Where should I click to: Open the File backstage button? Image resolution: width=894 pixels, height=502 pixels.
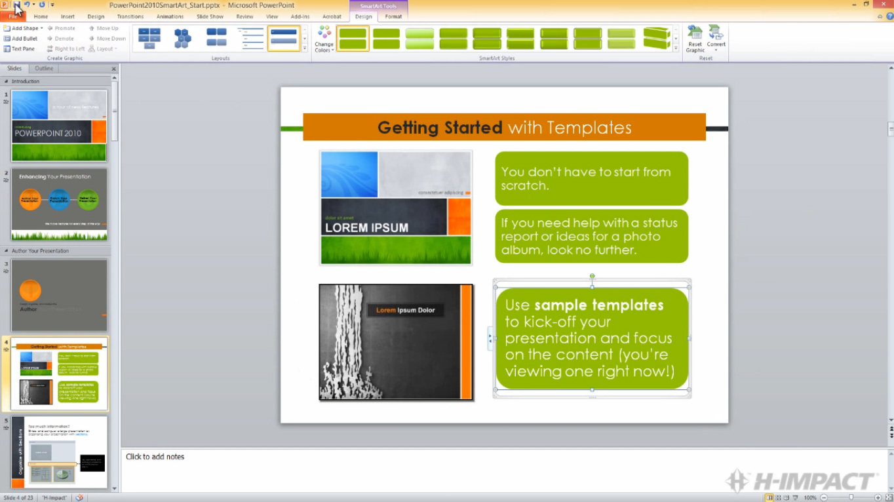tap(13, 16)
